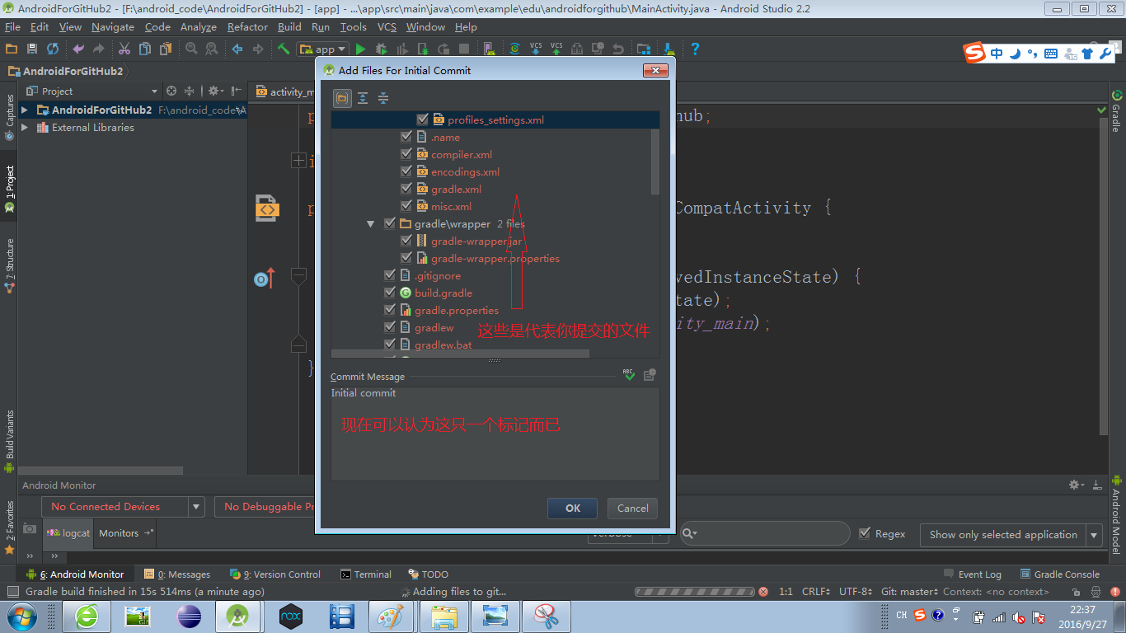Click the Commit Message text area
The height and width of the screenshot is (633, 1126).
tap(495, 433)
